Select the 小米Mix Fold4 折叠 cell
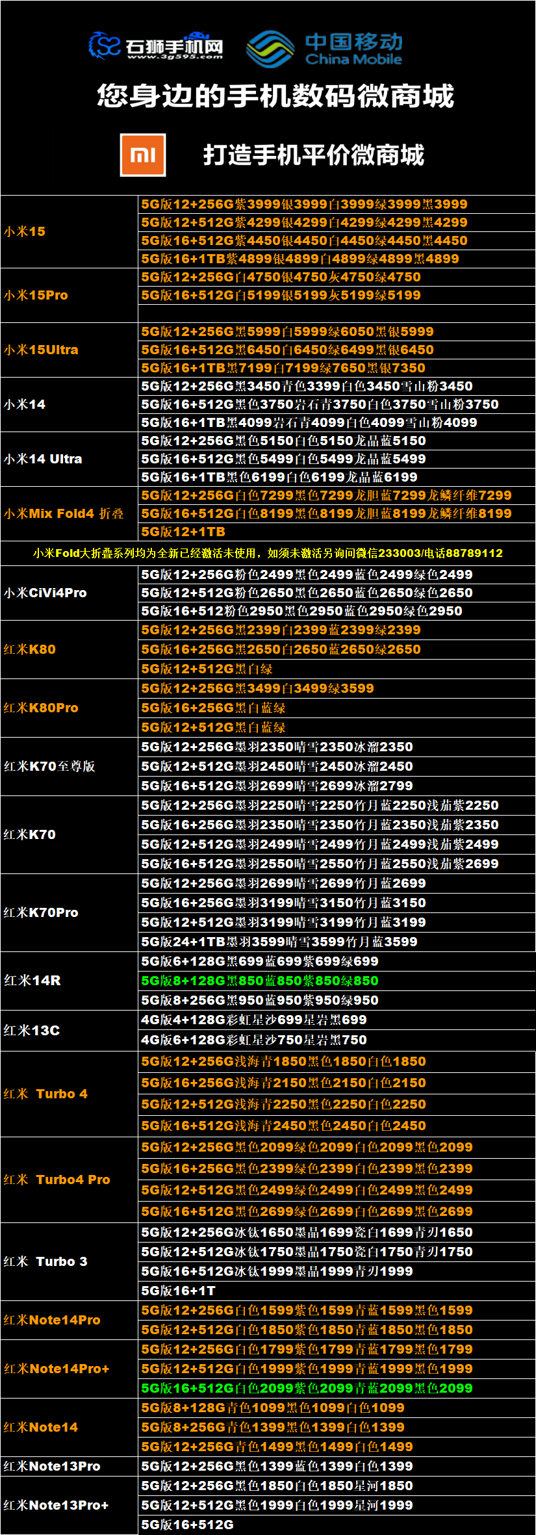Image resolution: width=536 pixels, height=1535 pixels. point(70,513)
